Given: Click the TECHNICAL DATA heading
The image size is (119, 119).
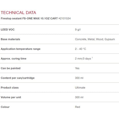Looking at the screenshot, I should tap(18, 13).
